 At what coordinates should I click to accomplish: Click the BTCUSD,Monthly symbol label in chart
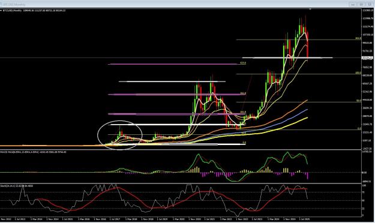point(12,11)
